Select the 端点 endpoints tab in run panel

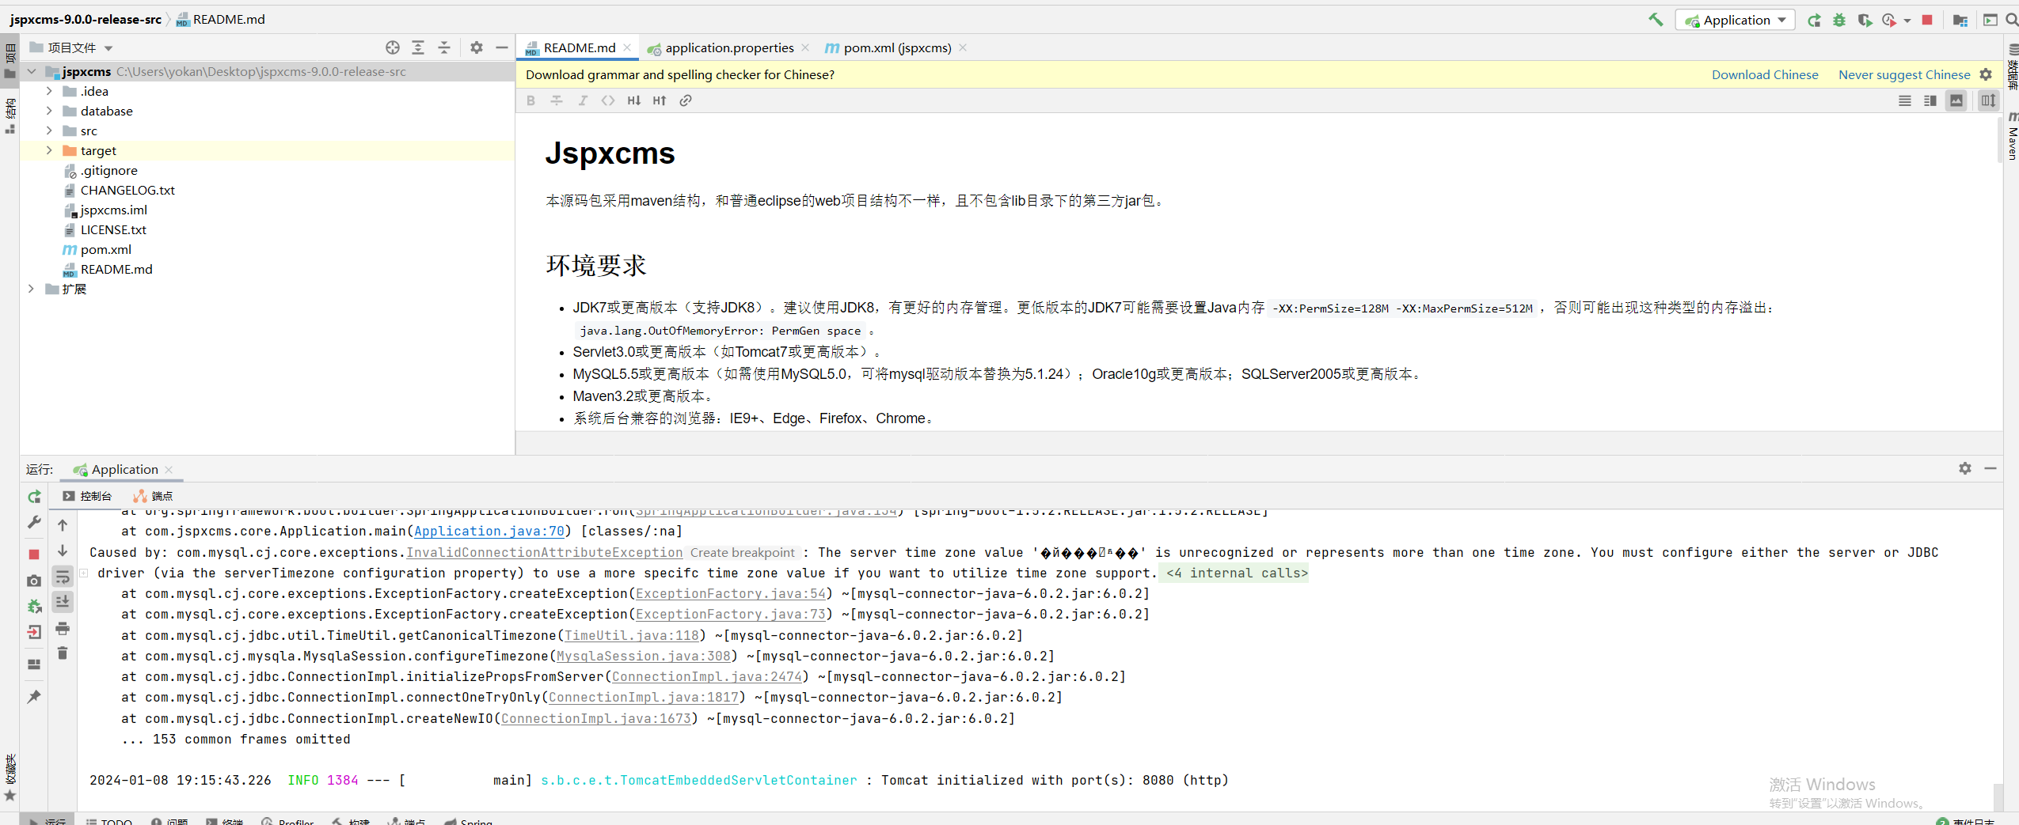tap(153, 496)
